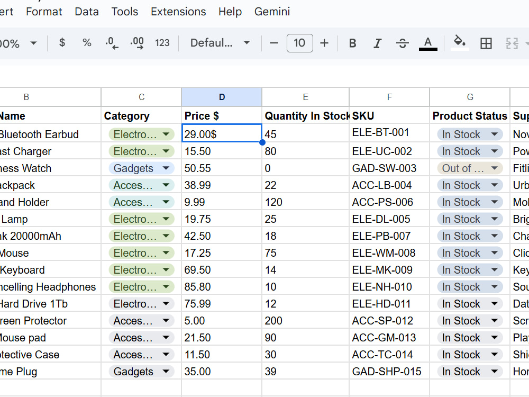
Task: Select price cell 85.80
Action: pyautogui.click(x=222, y=286)
